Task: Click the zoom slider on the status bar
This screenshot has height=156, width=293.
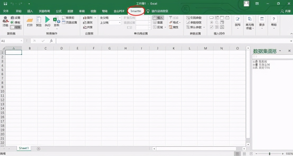Action: [x=270, y=153]
